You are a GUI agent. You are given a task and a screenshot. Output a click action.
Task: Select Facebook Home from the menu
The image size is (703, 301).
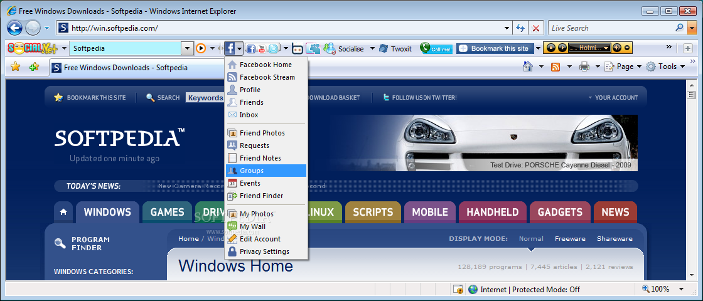(x=266, y=65)
